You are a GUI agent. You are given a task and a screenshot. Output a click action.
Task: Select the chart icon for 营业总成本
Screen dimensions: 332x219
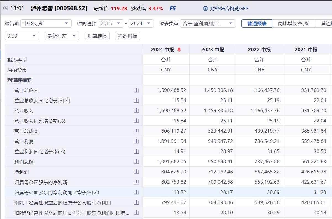(136, 131)
